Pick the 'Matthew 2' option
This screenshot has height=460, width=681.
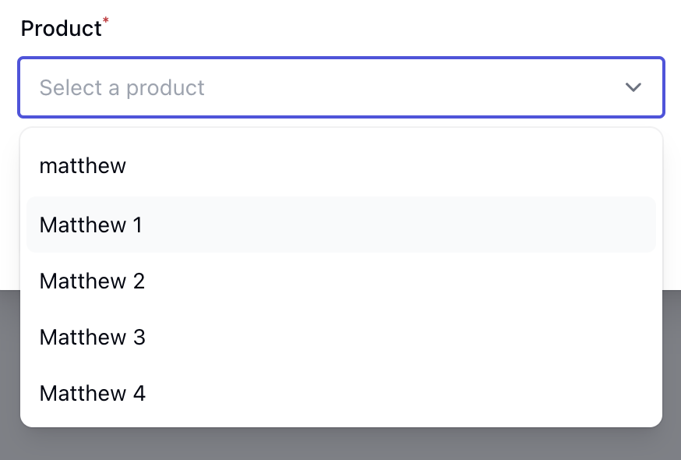click(x=92, y=281)
